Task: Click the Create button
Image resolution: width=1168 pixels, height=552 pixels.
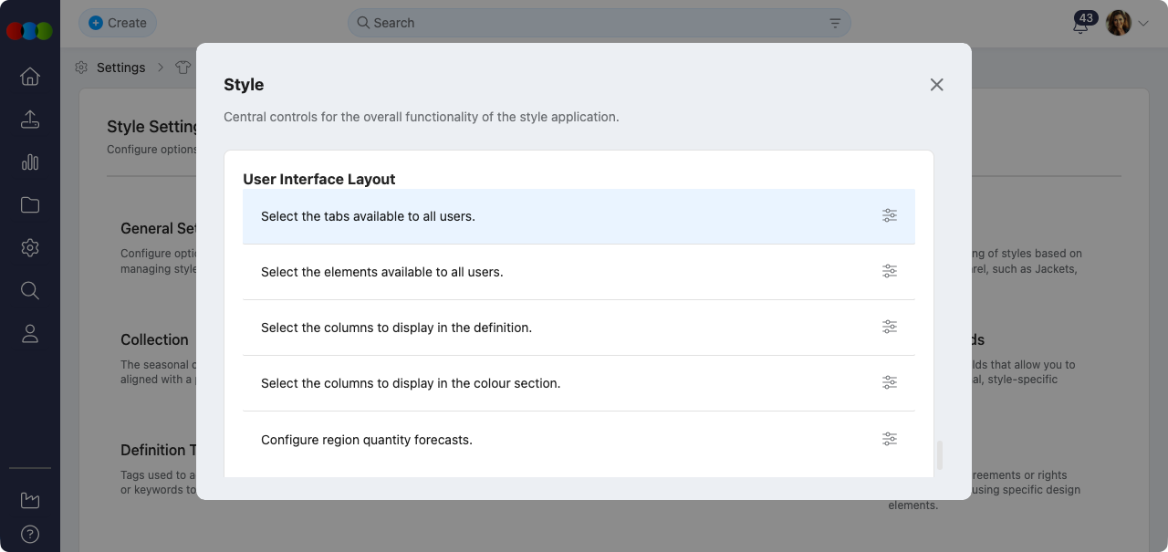Action: [118, 23]
